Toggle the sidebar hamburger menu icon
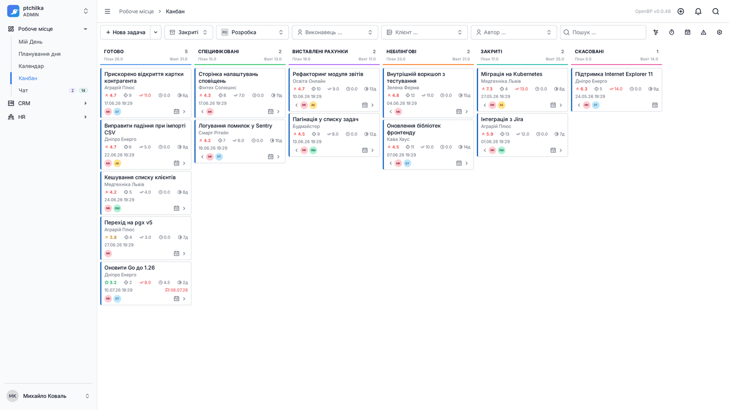This screenshot has height=410, width=729. [108, 11]
